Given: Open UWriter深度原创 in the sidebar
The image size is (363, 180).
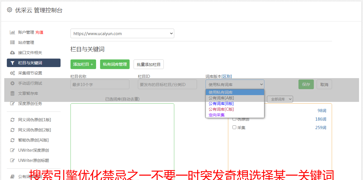Looking at the screenshot, I should [x=34, y=150].
